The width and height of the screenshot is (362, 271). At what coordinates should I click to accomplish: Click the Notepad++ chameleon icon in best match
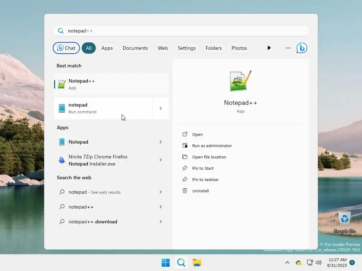(x=62, y=84)
